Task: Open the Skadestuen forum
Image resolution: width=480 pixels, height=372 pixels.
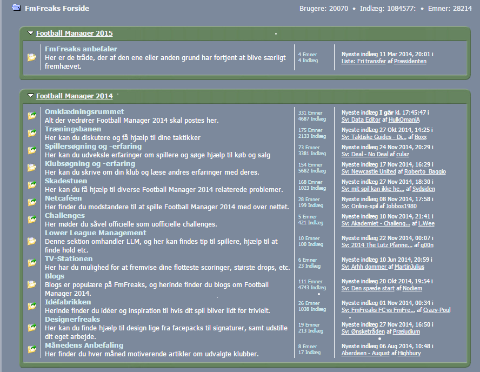Action: click(66, 181)
